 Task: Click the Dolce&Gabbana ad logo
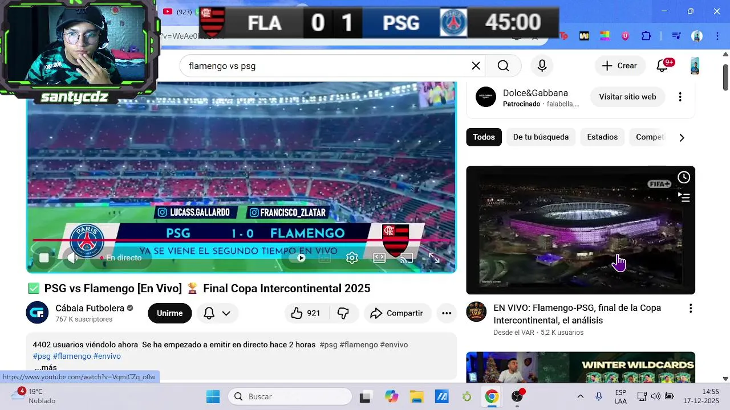[486, 97]
